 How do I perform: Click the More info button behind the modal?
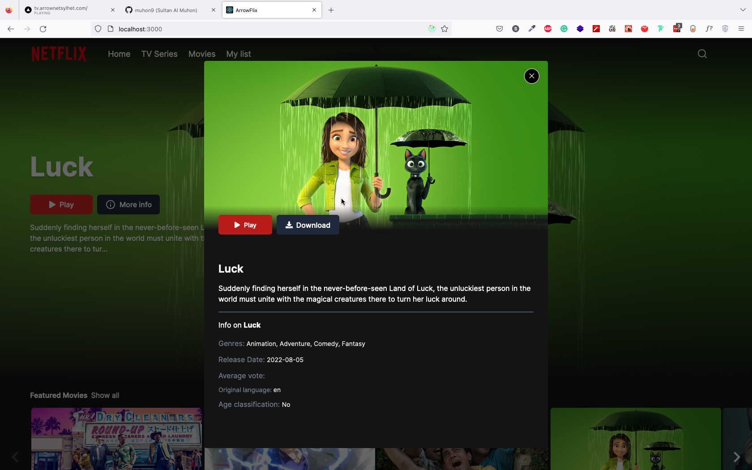point(128,205)
